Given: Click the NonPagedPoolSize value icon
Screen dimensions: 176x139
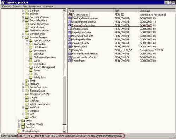Looking at the screenshot, I should (70, 39).
